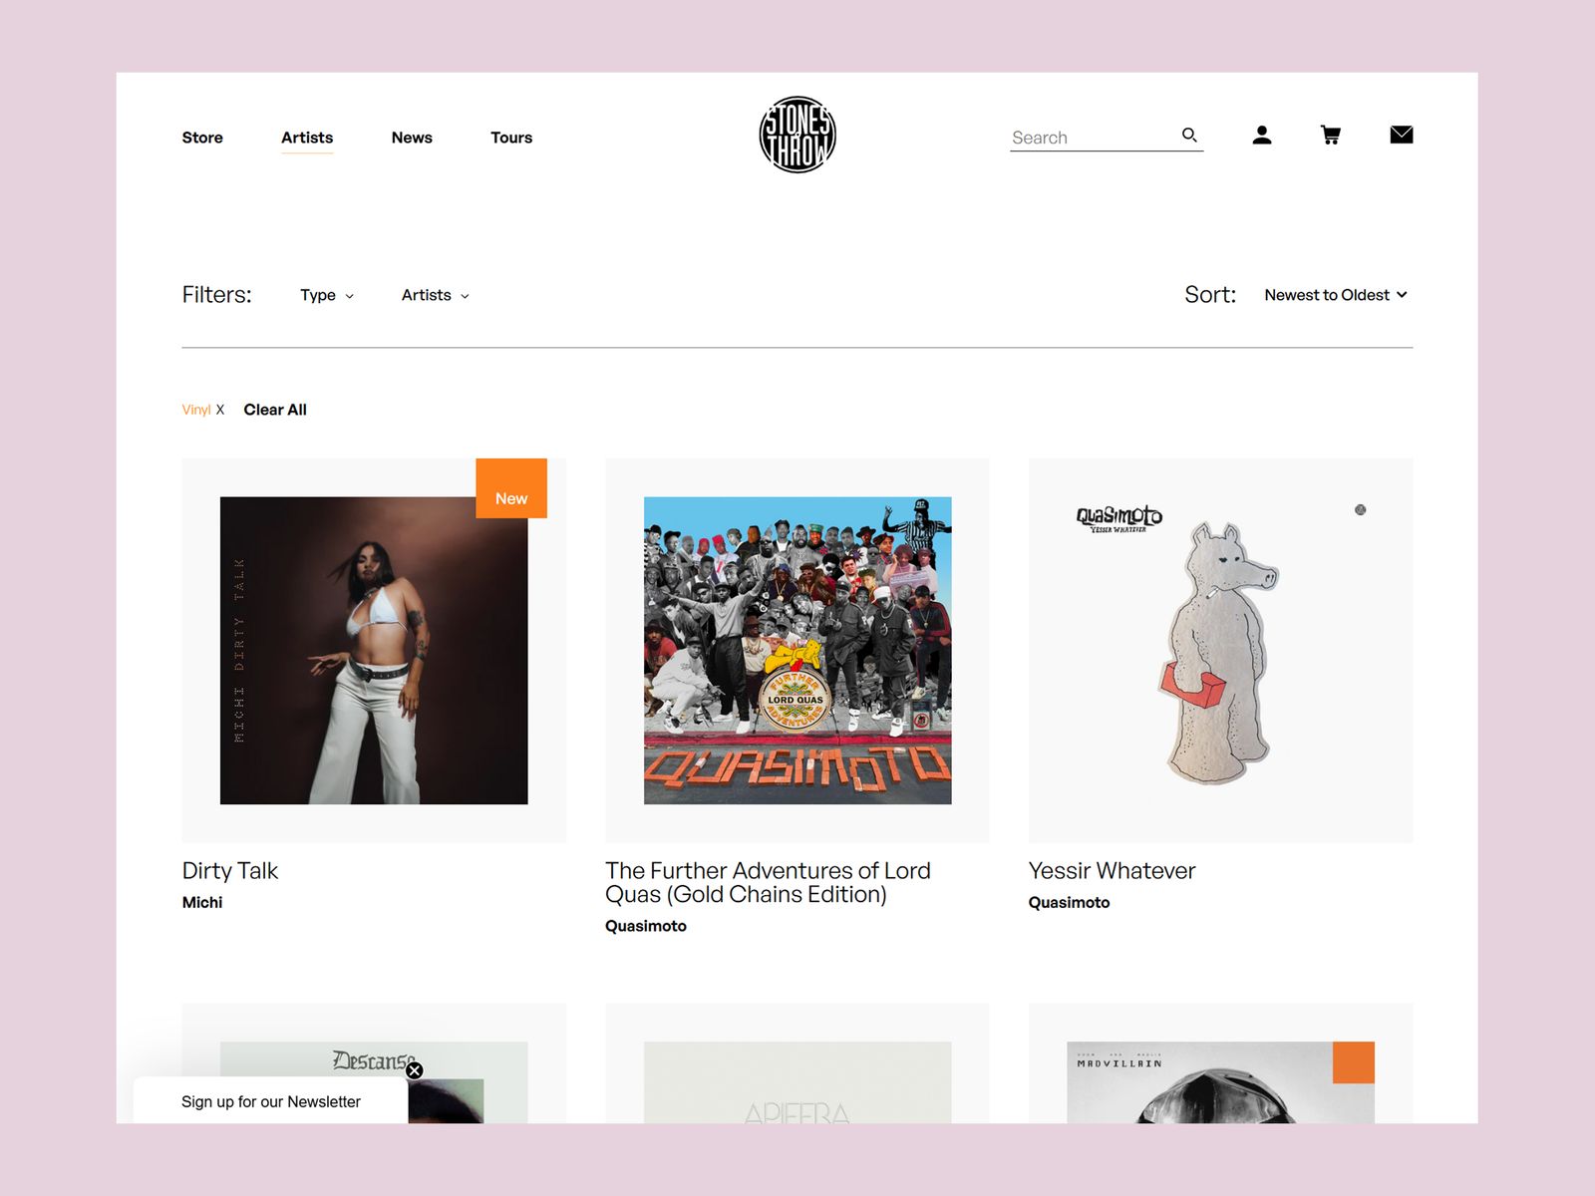Open the Type filter dropdown
1595x1196 pixels.
[326, 295]
